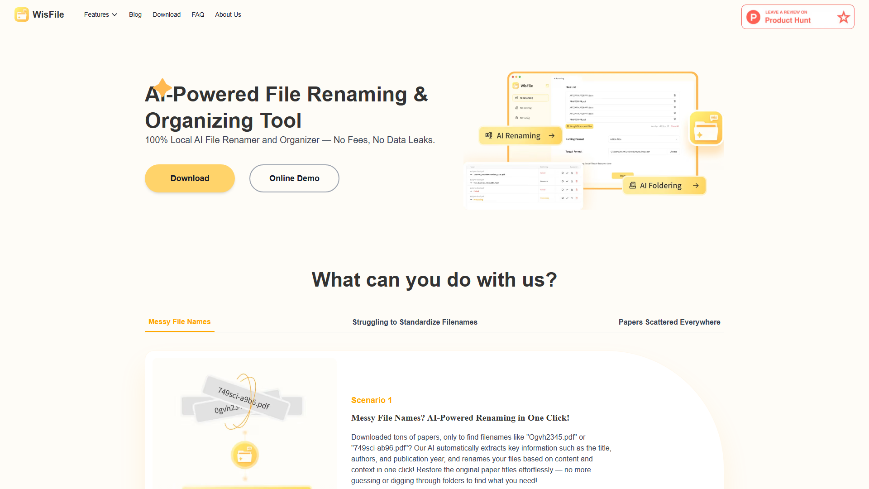
Task: Click the AI Renaming chip in hero image
Action: [520, 135]
